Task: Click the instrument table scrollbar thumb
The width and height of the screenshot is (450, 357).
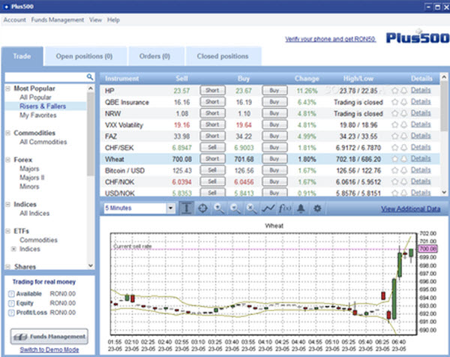Action: (x=444, y=106)
